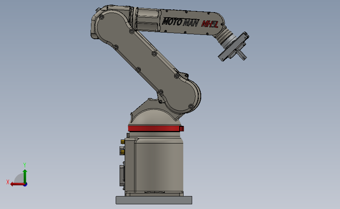This screenshot has height=209, width=340.
Task: Select the gripper end effector at the wrist
Action: [x=234, y=47]
